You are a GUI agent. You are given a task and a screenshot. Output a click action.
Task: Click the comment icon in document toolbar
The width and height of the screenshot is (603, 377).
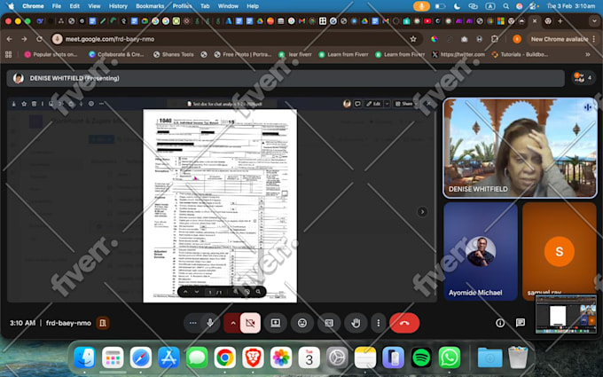[357, 104]
